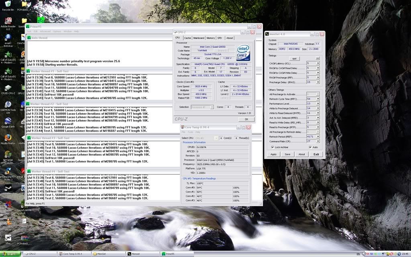Switch to Core Temp 0.99.4 taskbar button
The width and height of the screenshot is (411, 257).
click(x=74, y=254)
